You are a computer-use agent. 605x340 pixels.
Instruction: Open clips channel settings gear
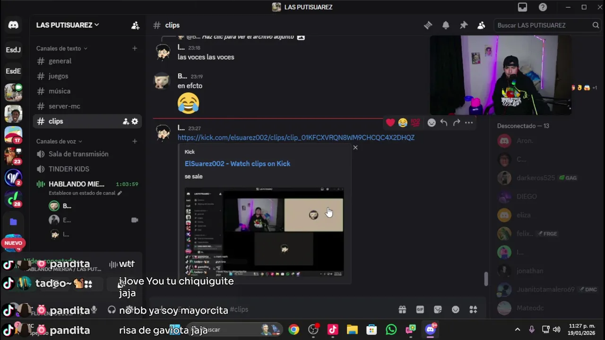[x=135, y=121]
